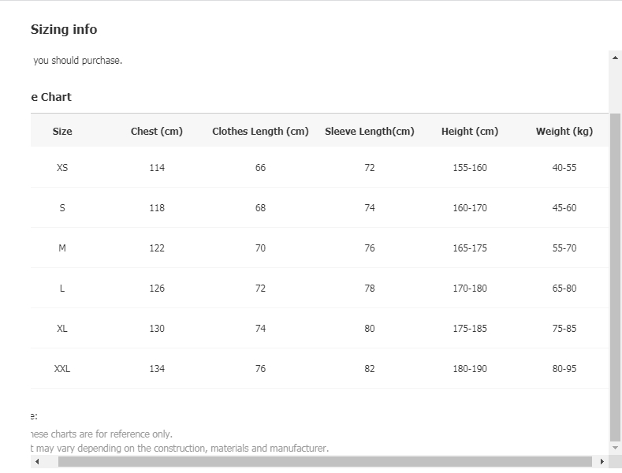Select the 122 chest value for M

pyautogui.click(x=157, y=248)
